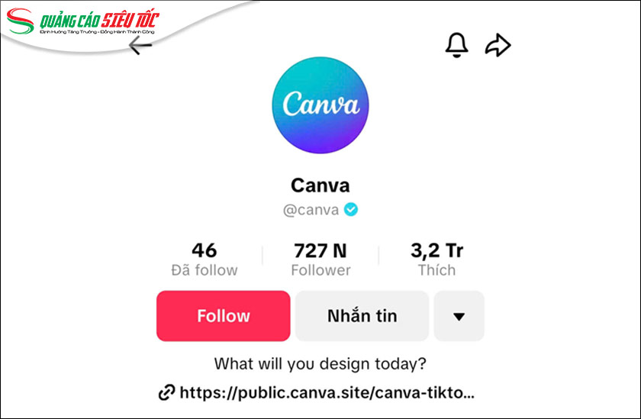The image size is (641, 419).
Task: Open notifications via the bell icon
Action: [x=456, y=45]
